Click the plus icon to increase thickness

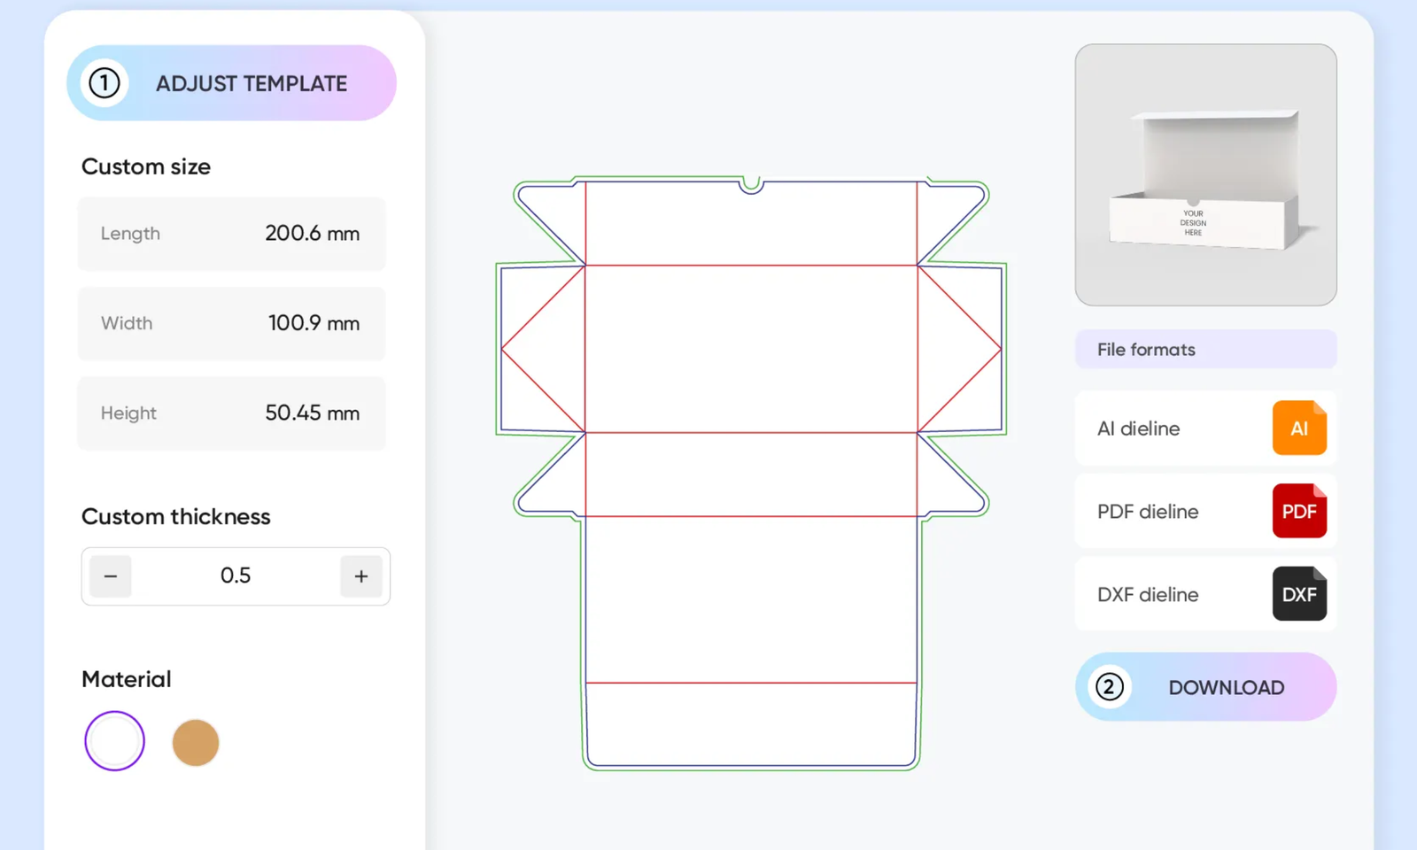click(361, 576)
